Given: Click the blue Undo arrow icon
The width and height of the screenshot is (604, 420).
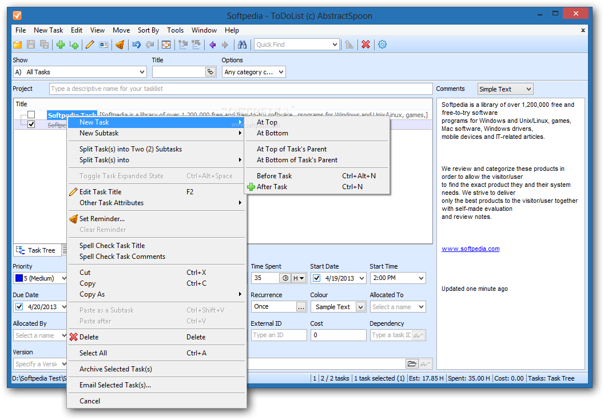Looking at the screenshot, I should (x=136, y=45).
